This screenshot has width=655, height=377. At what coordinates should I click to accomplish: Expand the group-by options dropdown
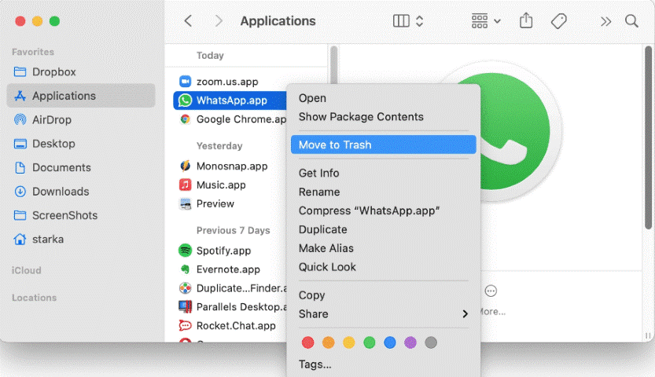point(486,21)
